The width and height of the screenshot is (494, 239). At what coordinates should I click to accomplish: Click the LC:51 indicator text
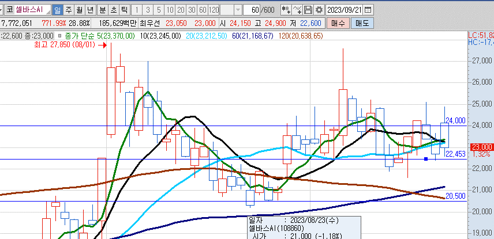click(481, 35)
